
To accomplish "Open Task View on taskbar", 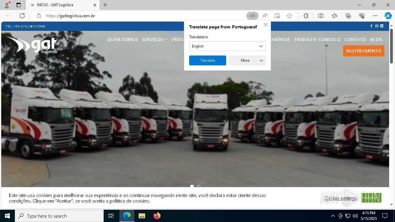I will (x=111, y=216).
